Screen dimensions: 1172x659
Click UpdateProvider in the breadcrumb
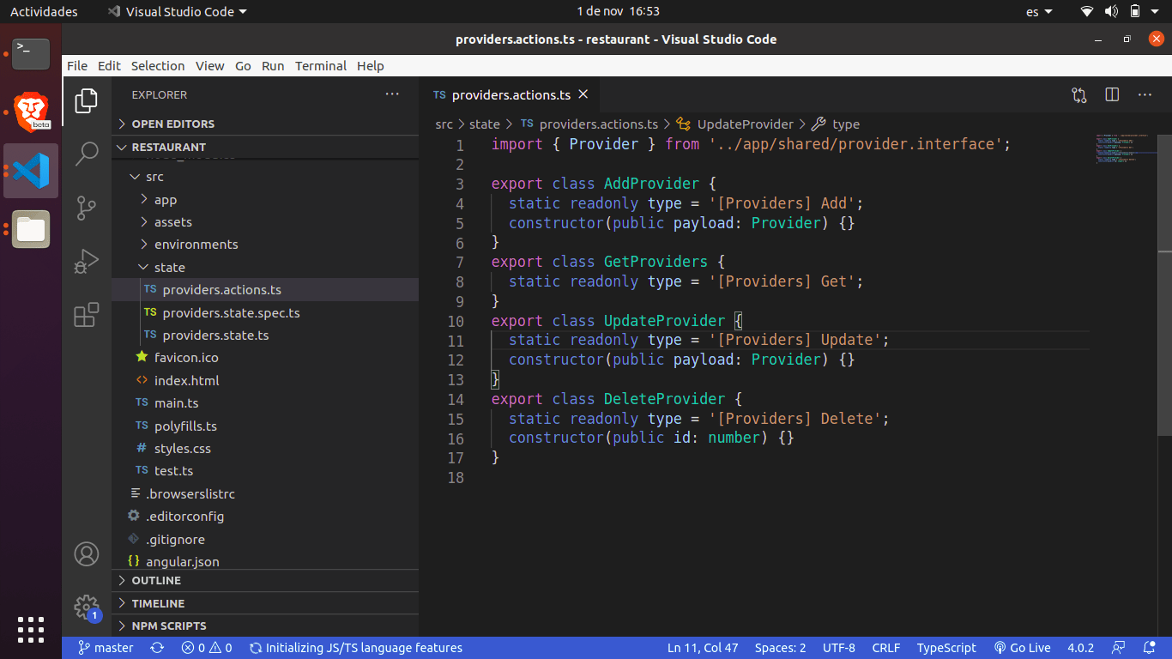[x=745, y=124]
